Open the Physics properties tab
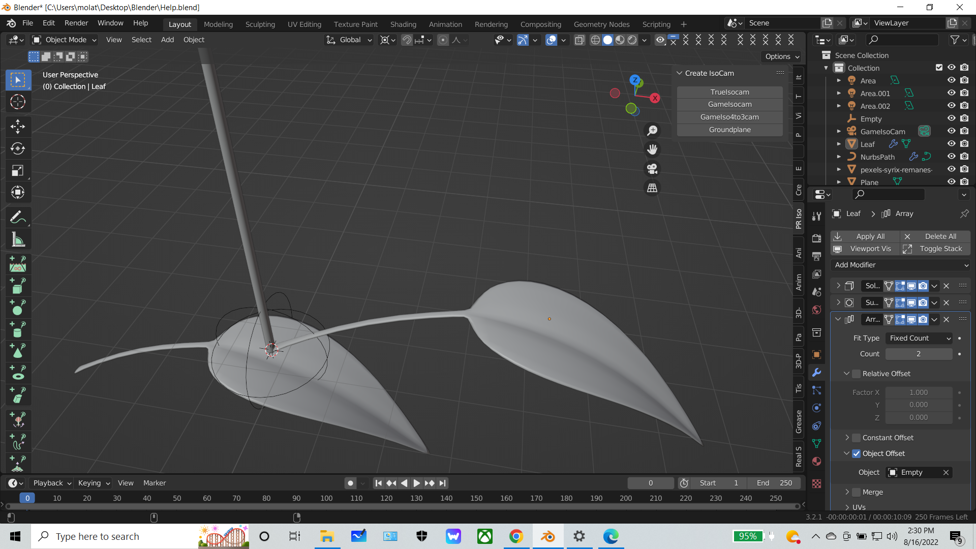The width and height of the screenshot is (976, 549). click(x=817, y=408)
